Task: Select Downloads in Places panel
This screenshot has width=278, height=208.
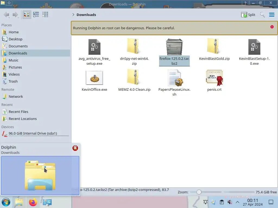Action: [35, 53]
